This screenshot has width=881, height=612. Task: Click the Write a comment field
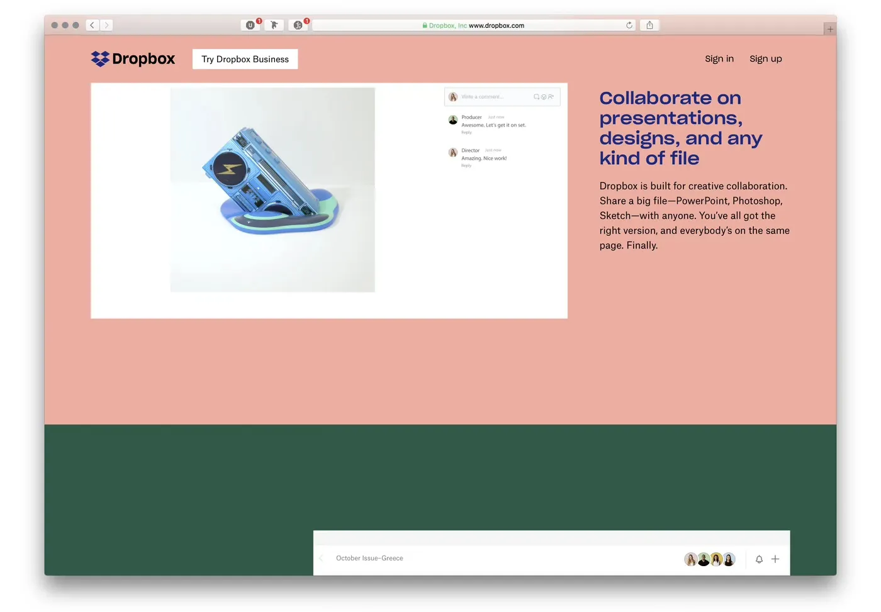(x=491, y=97)
